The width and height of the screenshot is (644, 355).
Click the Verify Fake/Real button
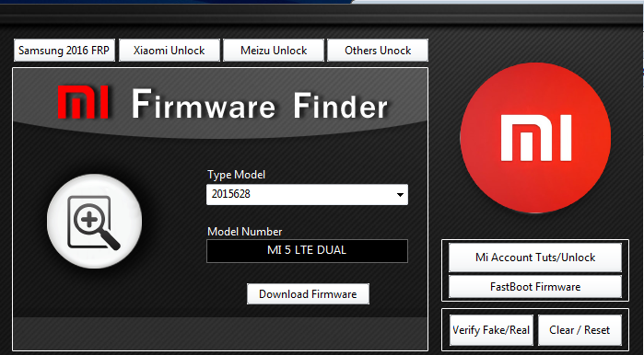click(x=491, y=330)
